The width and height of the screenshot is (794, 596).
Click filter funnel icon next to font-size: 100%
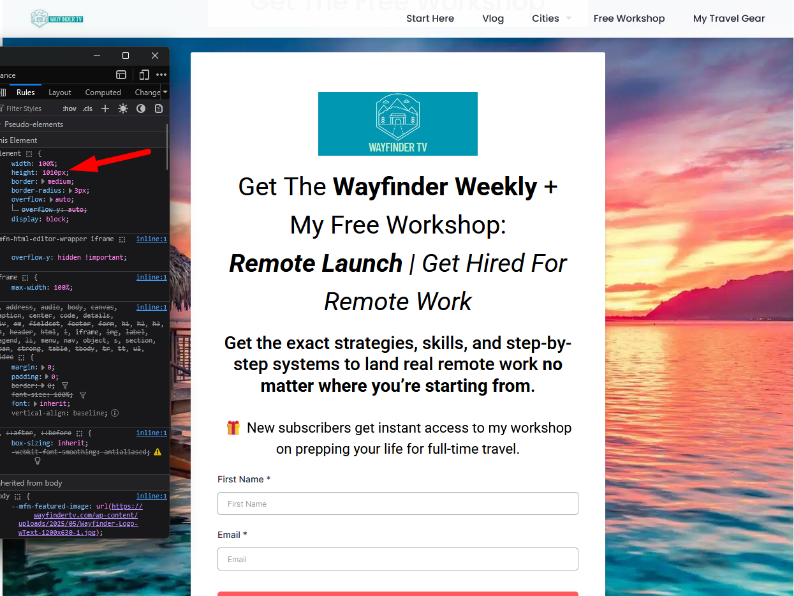(x=83, y=395)
